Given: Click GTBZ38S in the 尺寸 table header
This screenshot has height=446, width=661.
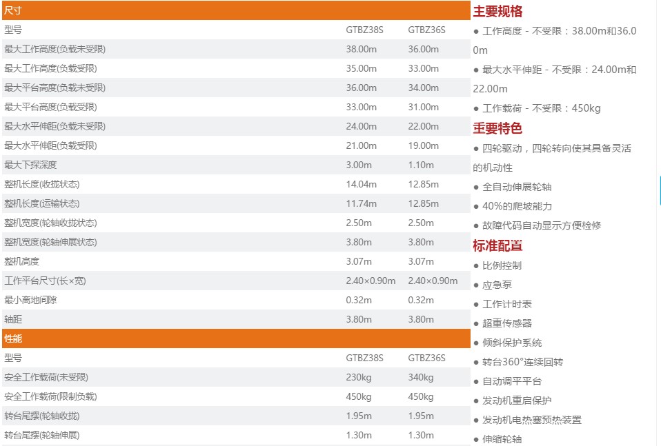Looking at the screenshot, I should [364, 30].
